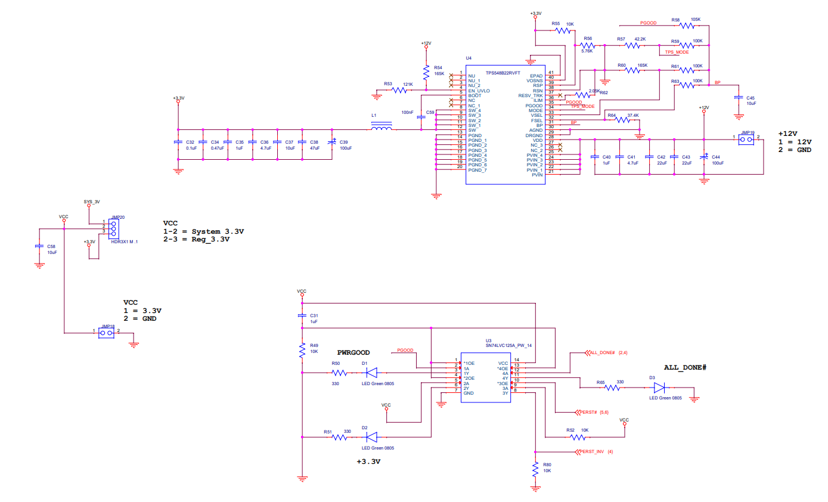Select the TPS548B22RVFT regulator symbol U4
828x502 pixels.
tap(505, 125)
